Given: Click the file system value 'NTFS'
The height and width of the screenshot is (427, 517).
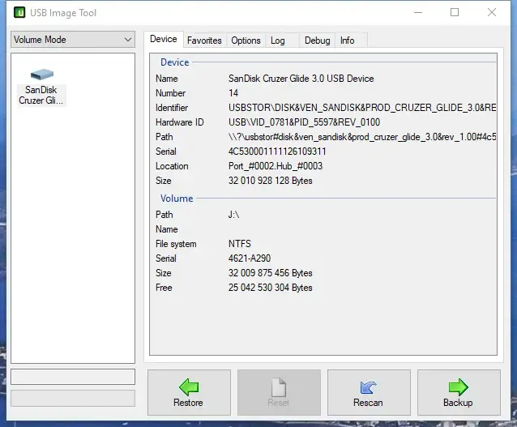Looking at the screenshot, I should 239,244.
